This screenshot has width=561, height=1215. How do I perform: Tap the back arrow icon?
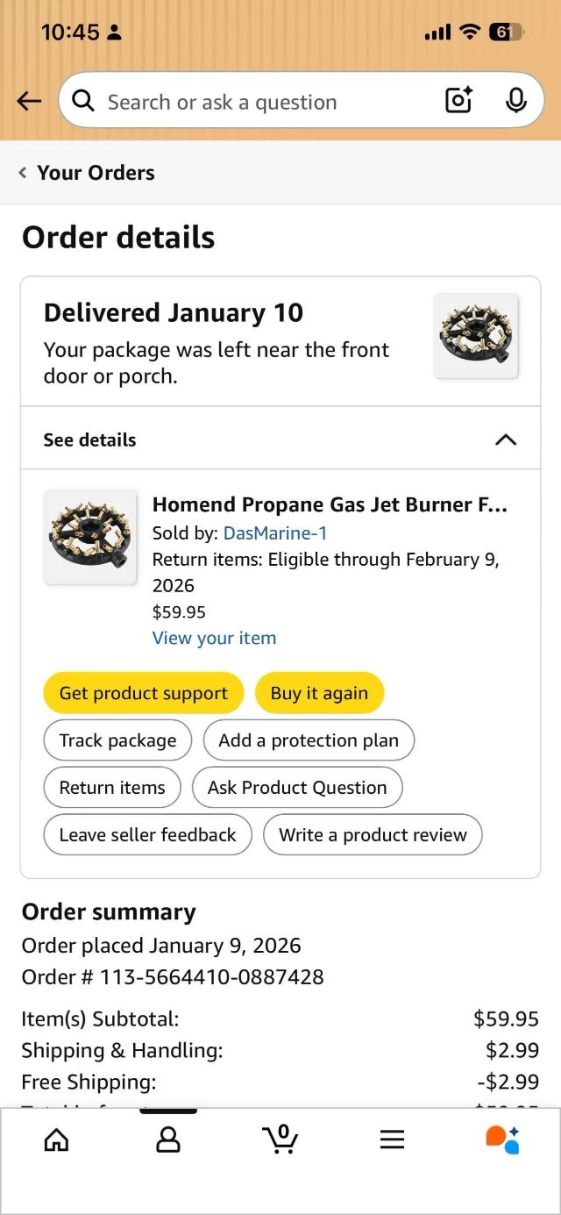(x=29, y=102)
